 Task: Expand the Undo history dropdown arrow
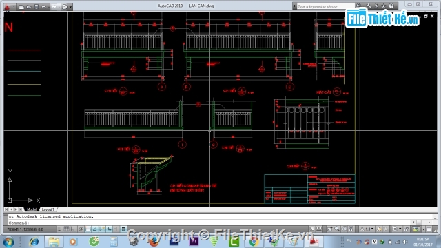click(x=49, y=7)
